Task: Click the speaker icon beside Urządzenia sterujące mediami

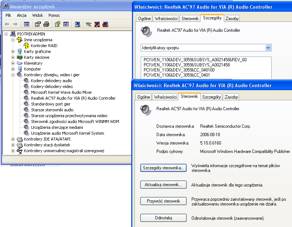Action: (27, 127)
